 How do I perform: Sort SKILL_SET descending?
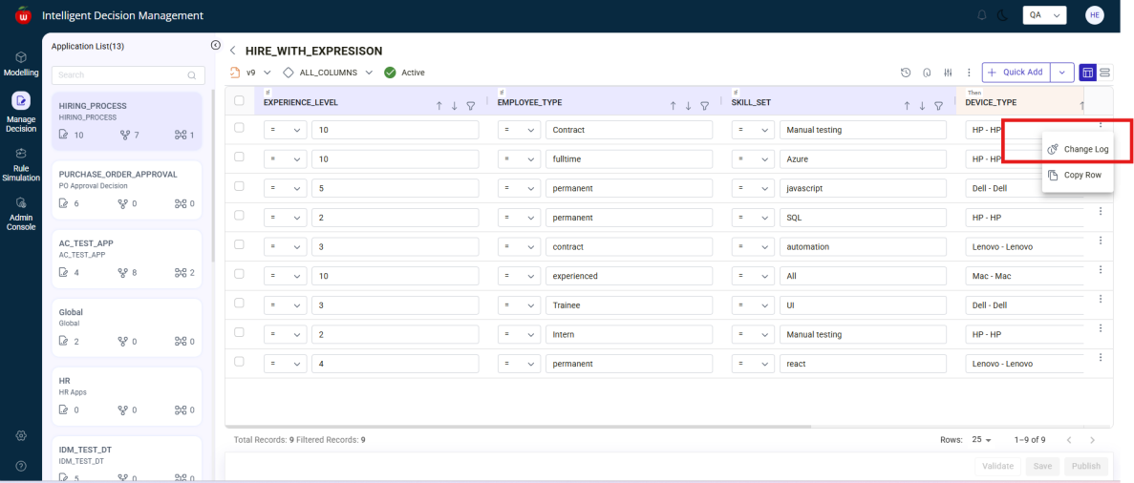[x=922, y=106]
